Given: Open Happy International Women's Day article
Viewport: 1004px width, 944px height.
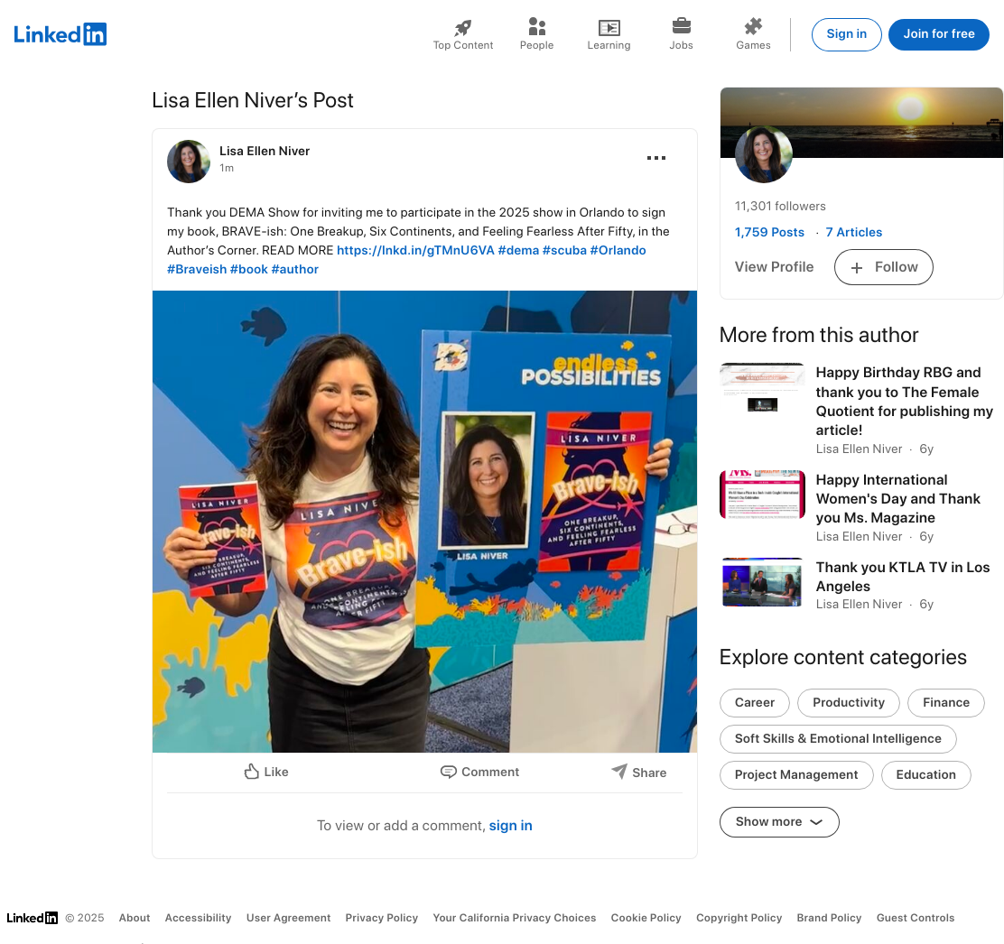Looking at the screenshot, I should click(x=897, y=498).
